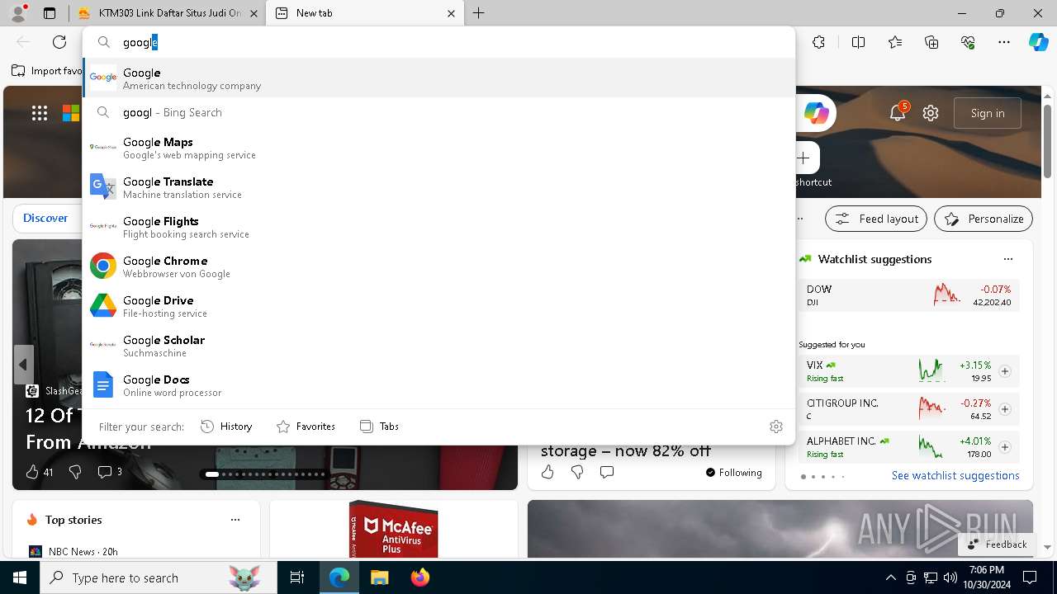The width and height of the screenshot is (1057, 594).
Task: Open DOW stock row
Action: click(x=909, y=295)
